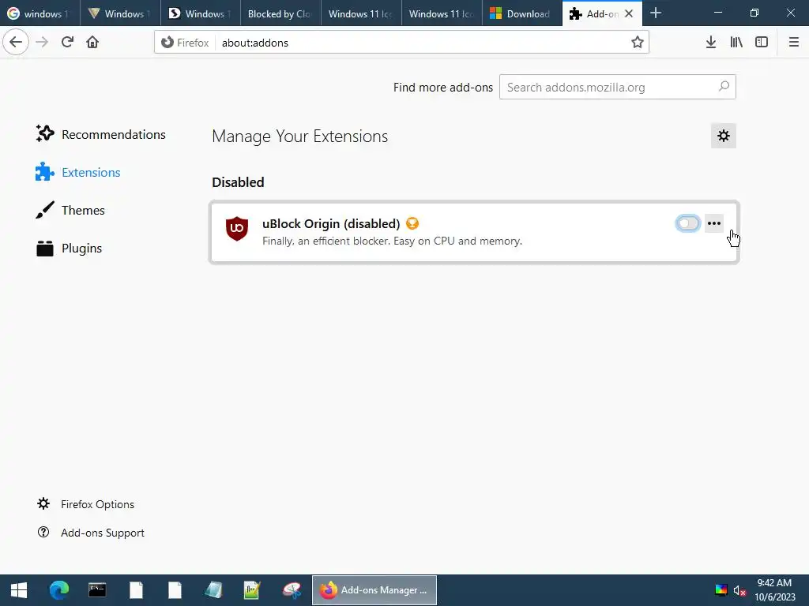The image size is (809, 606).
Task: Click the search magnifier in add-ons search
Action: coord(724,87)
